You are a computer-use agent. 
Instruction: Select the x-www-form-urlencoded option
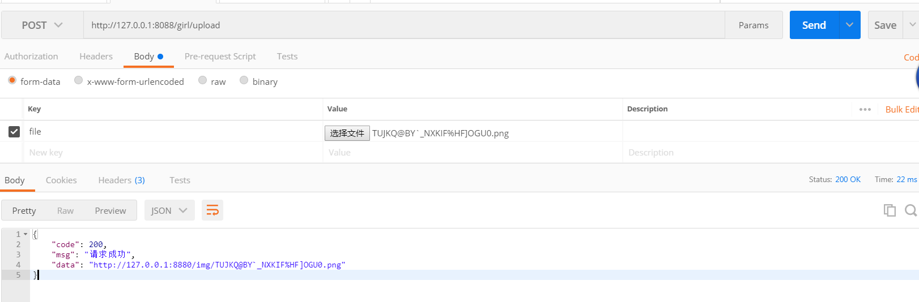click(x=79, y=80)
